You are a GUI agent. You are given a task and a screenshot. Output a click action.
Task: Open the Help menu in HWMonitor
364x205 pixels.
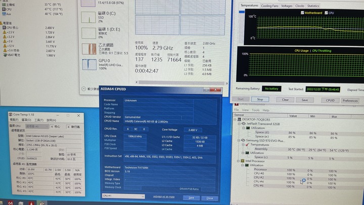(x=266, y=110)
